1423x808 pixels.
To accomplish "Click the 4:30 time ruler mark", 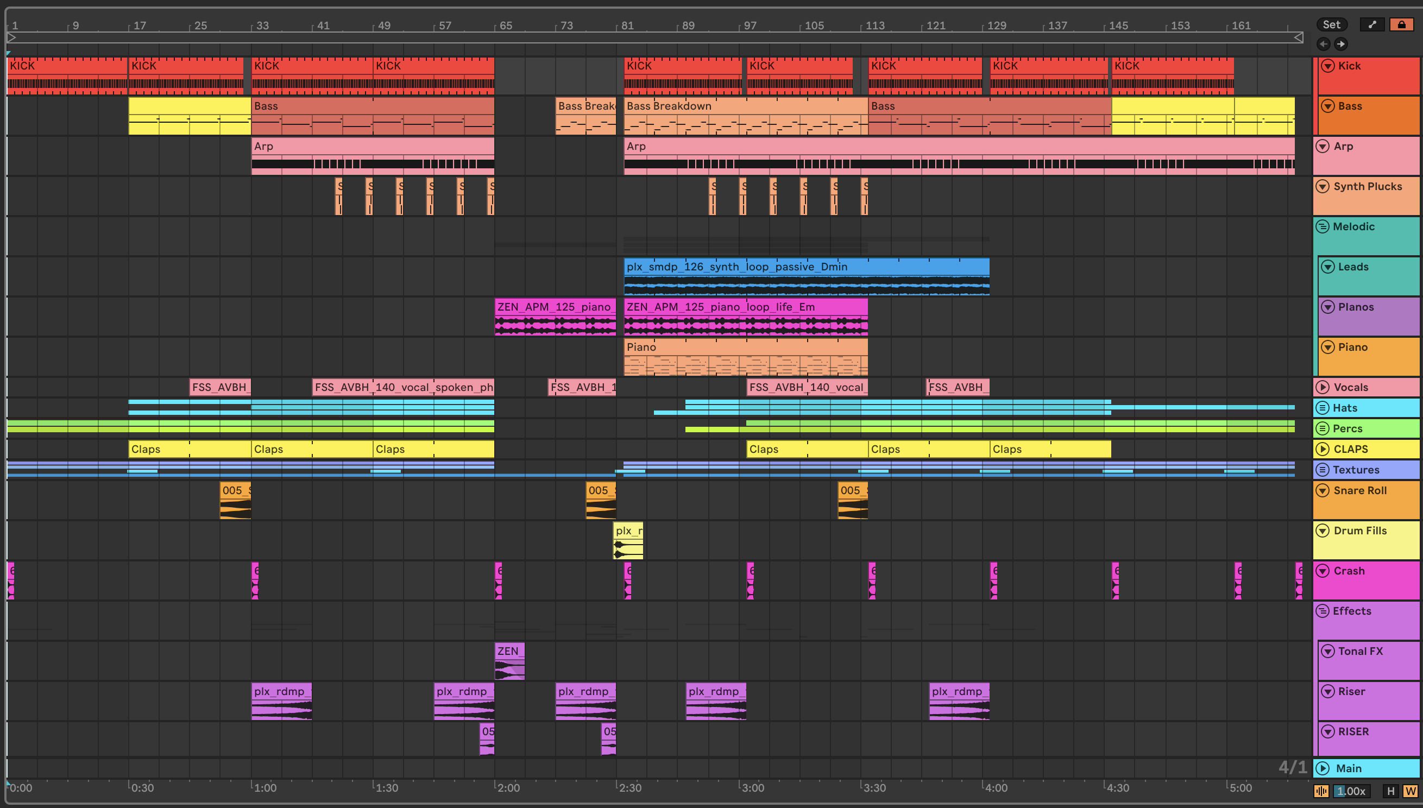I will point(1117,787).
